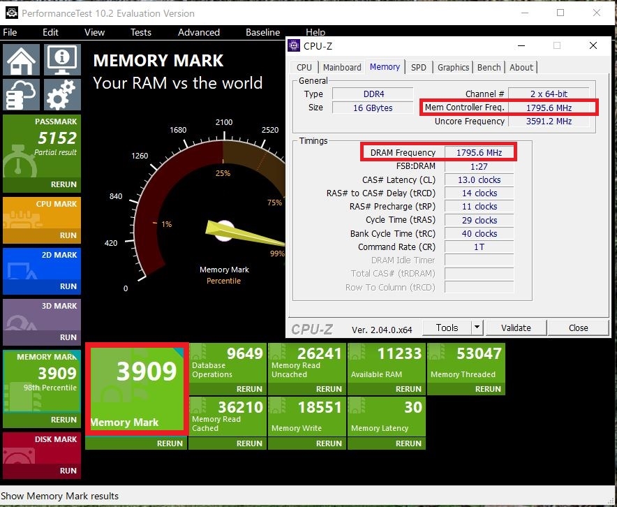Close the CPU-Z window with X
Screen dimensions: 617x507
[x=593, y=45]
